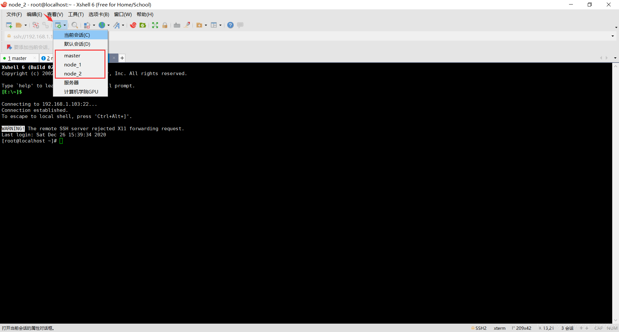The image size is (619, 332).
Task: Click the ssh address bar field
Action: [x=309, y=36]
